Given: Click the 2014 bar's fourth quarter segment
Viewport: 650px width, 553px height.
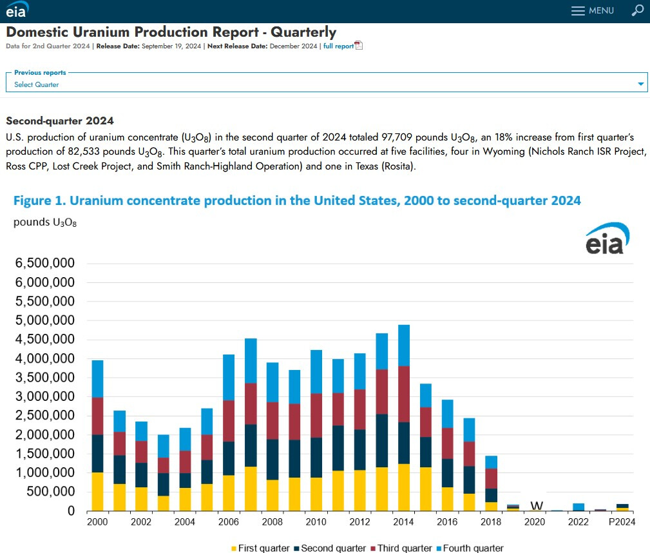Looking at the screenshot, I should [x=404, y=345].
